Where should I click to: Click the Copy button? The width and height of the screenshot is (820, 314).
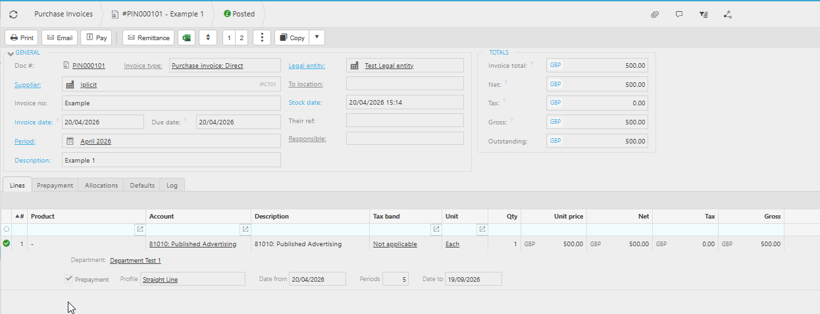[x=291, y=38]
